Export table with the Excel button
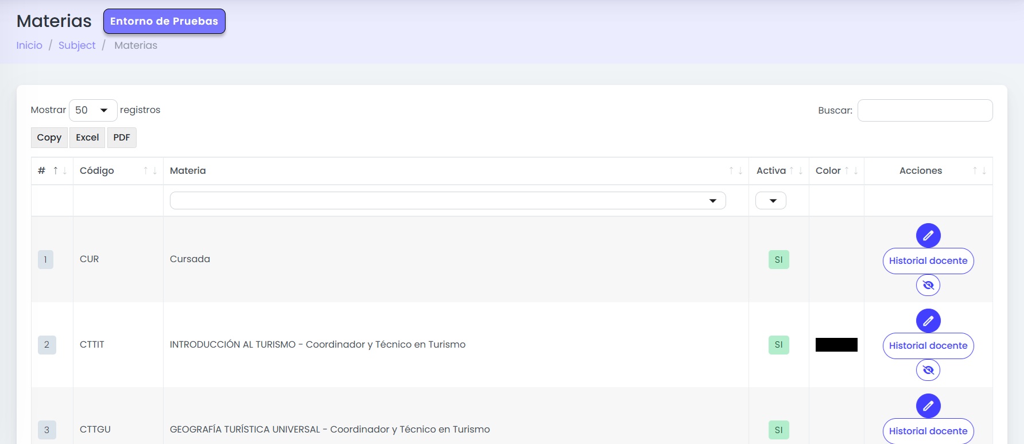Image resolution: width=1024 pixels, height=444 pixels. (x=87, y=138)
